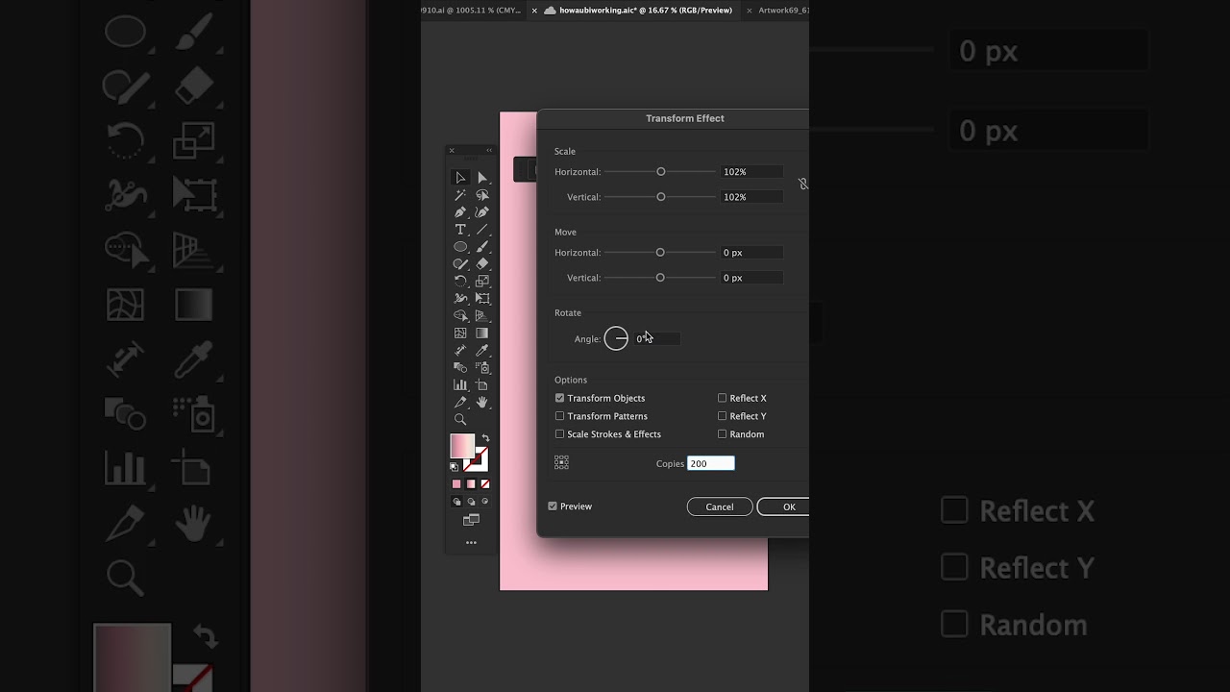This screenshot has height=692, width=1230.
Task: Pick the Lasso tool
Action: [482, 195]
